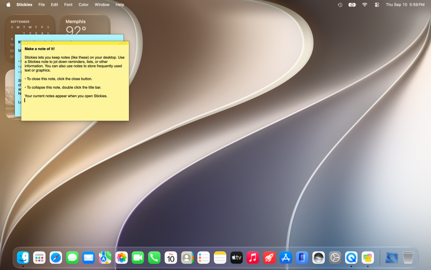Open Reminders from the Dock
The image size is (431, 270).
click(x=203, y=258)
